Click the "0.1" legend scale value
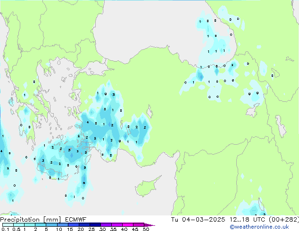Screen dimensions: 299x231 (x=5, y=229)
